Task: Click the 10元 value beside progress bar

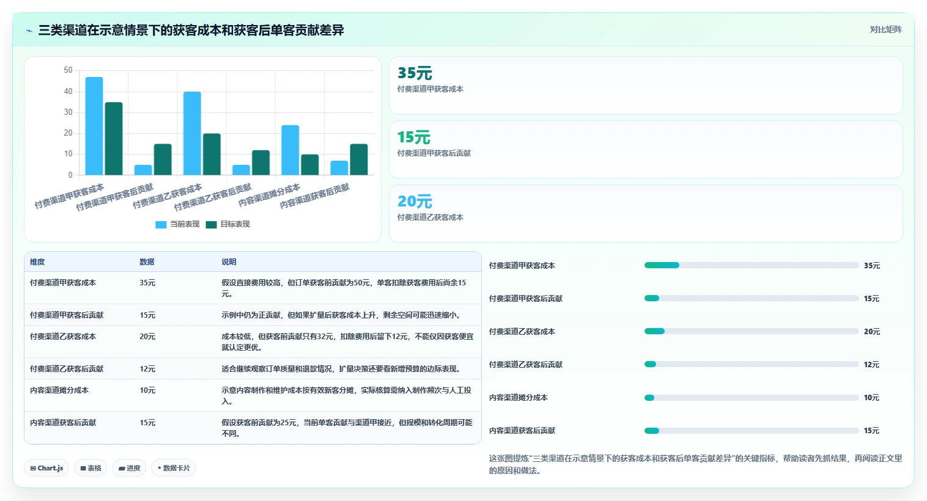Action: (x=871, y=398)
